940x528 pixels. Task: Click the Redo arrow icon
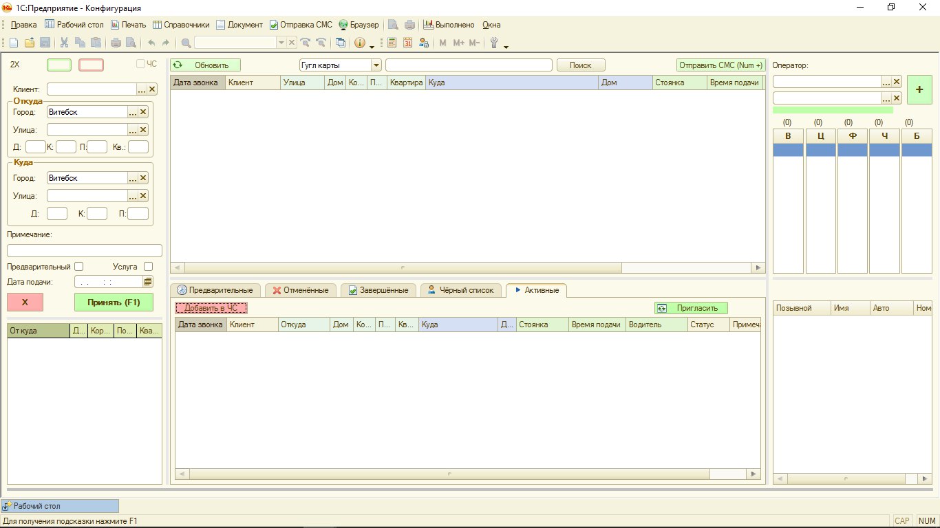click(166, 43)
